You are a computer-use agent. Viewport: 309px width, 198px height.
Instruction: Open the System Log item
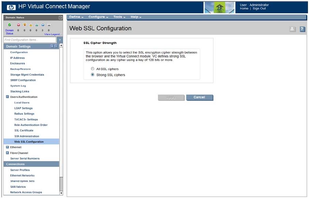pos(18,86)
